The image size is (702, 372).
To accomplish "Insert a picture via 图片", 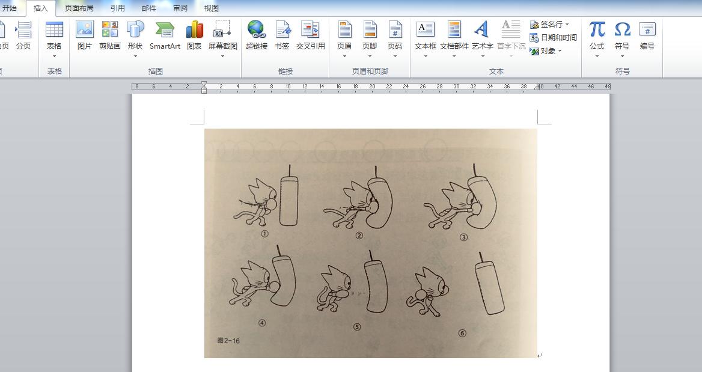I will point(85,35).
